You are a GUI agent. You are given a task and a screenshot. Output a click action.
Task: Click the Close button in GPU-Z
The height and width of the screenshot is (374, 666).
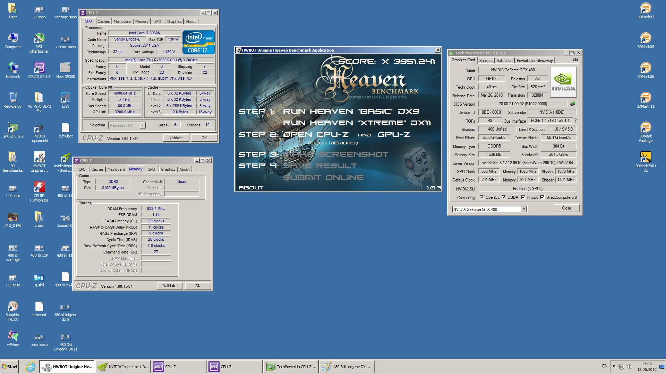click(566, 208)
